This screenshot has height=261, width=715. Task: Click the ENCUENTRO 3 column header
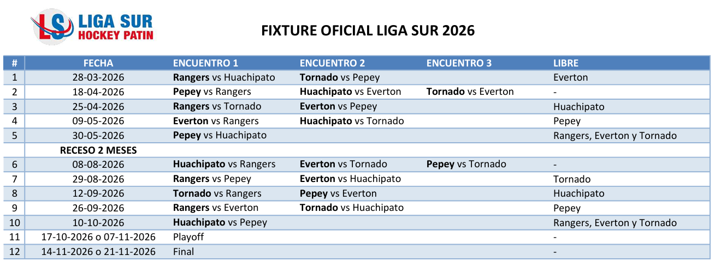459,63
